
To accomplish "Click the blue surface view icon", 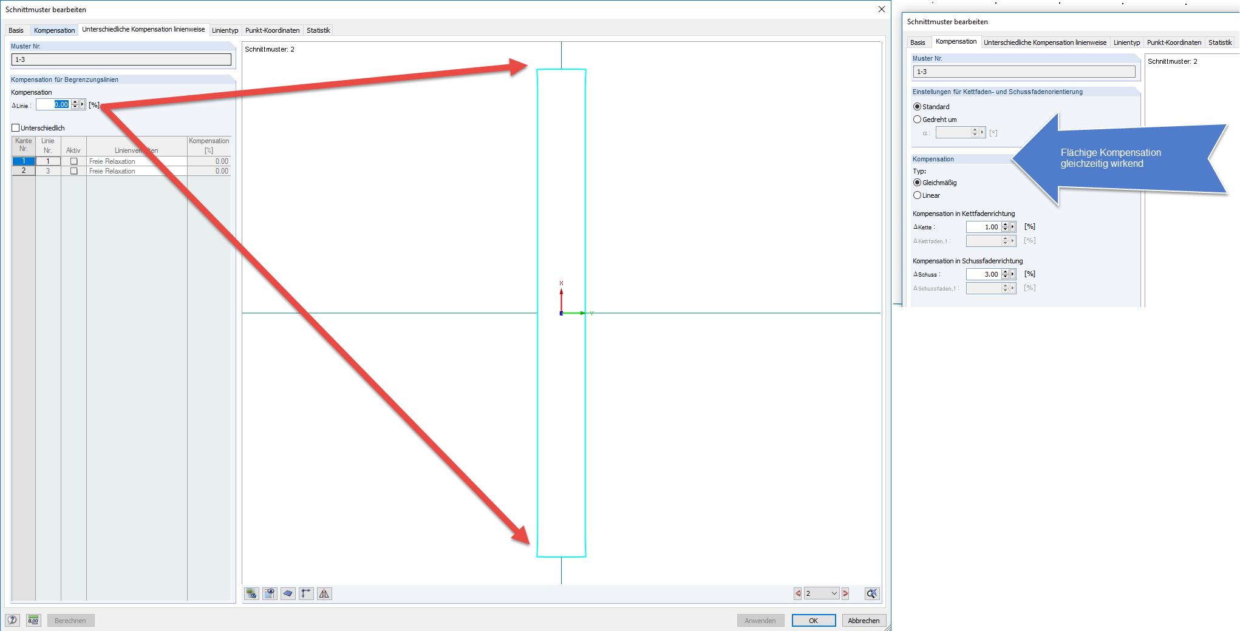I will pos(288,593).
